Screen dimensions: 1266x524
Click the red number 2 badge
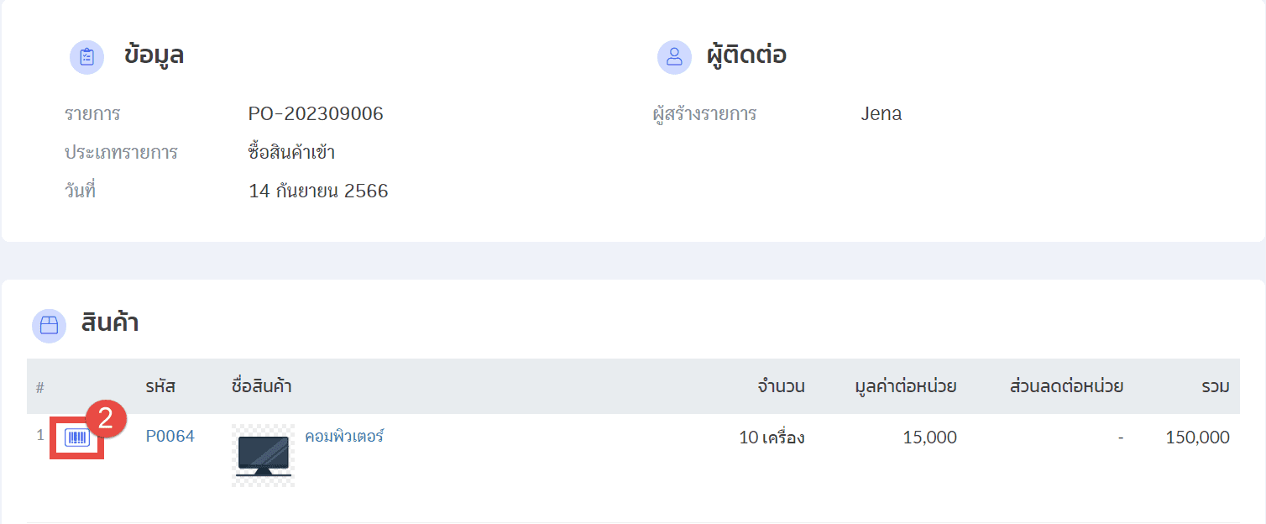coord(107,419)
